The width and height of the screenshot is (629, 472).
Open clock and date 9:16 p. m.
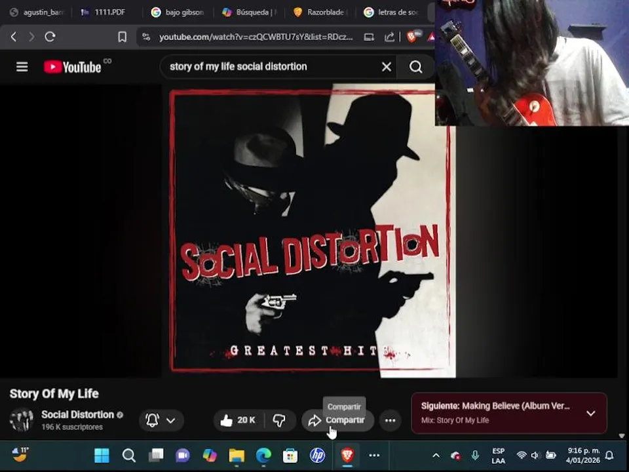(x=583, y=456)
